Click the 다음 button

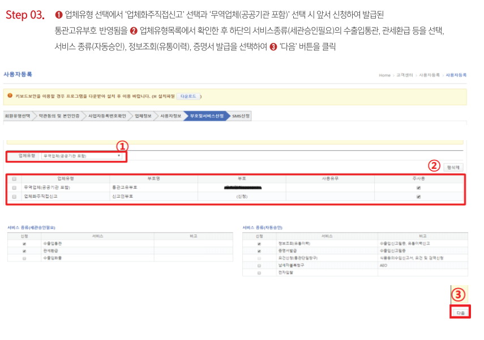(460, 312)
